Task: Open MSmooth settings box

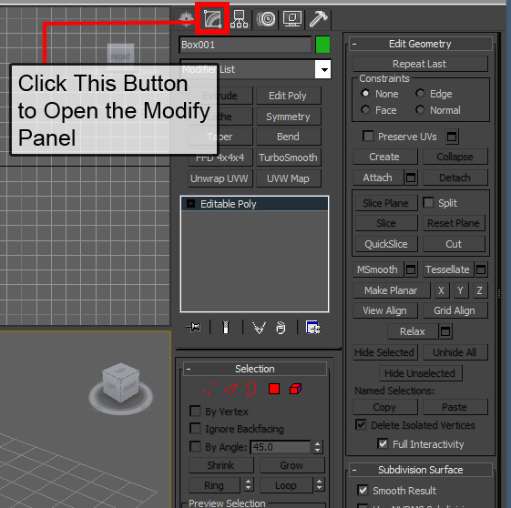Action: (x=411, y=269)
